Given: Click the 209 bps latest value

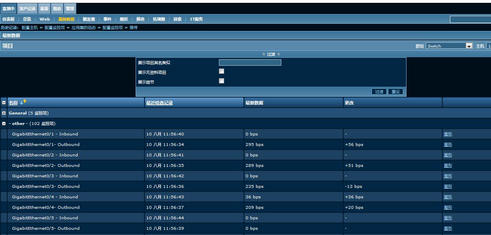Looking at the screenshot, I should point(254,207).
